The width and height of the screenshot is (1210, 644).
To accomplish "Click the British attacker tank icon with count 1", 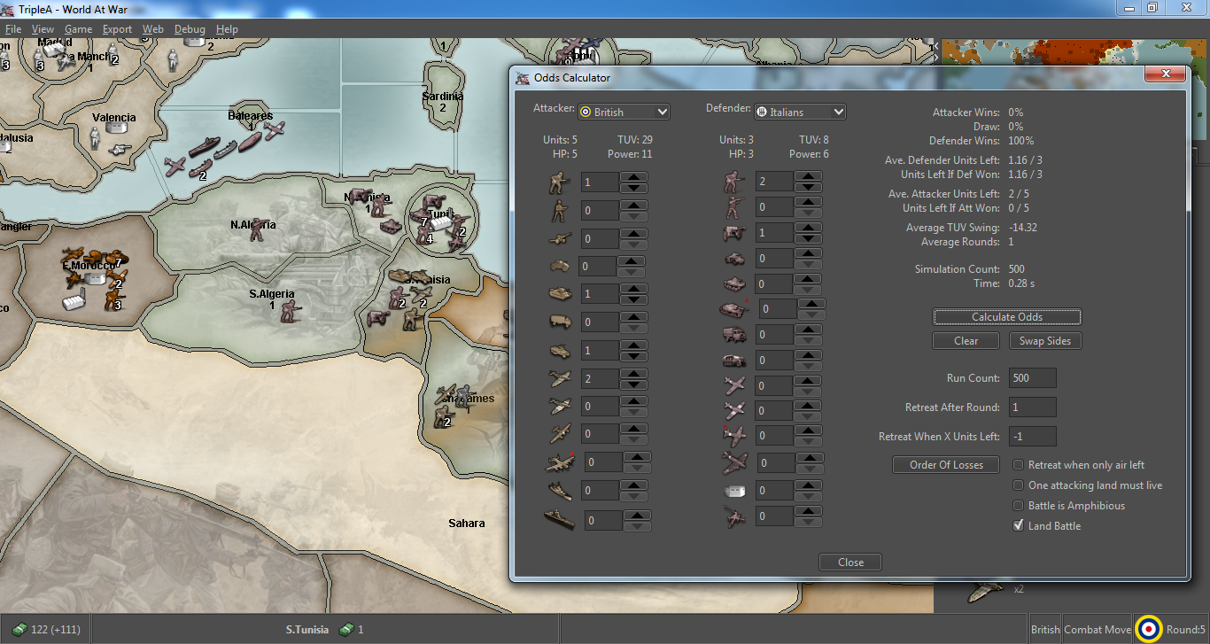I will 559,293.
